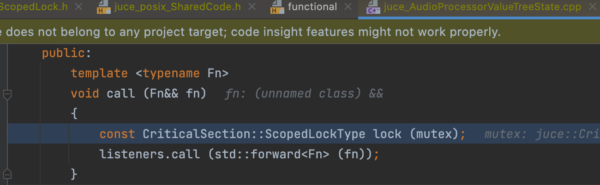Click header file icon on functional tab

(x=277, y=8)
